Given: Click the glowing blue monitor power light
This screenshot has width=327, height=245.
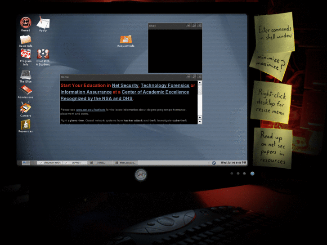Looking at the screenshot, I should coord(252,174).
